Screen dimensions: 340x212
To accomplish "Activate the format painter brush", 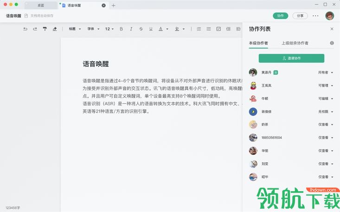I will [45, 29].
